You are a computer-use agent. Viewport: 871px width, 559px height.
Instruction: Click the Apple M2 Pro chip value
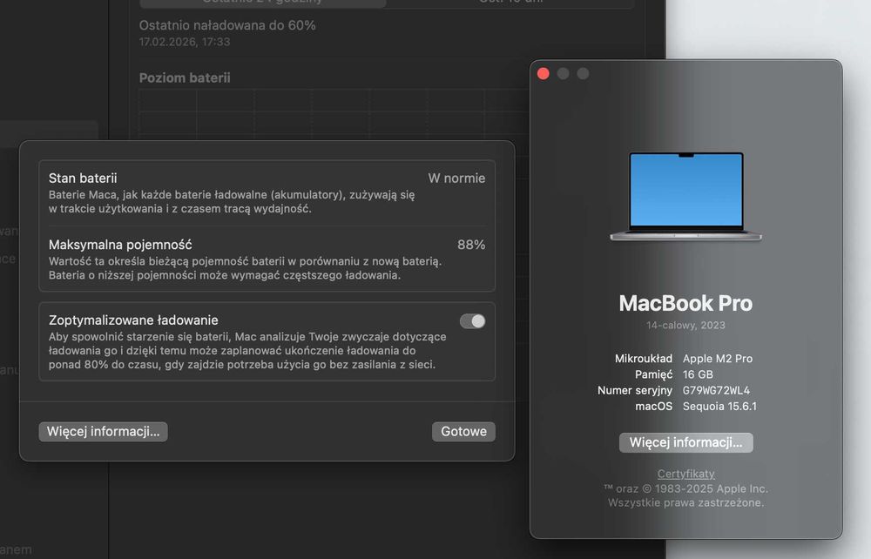717,359
